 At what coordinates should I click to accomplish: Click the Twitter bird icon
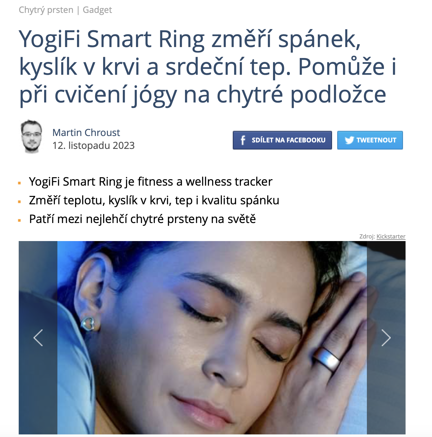(x=349, y=140)
